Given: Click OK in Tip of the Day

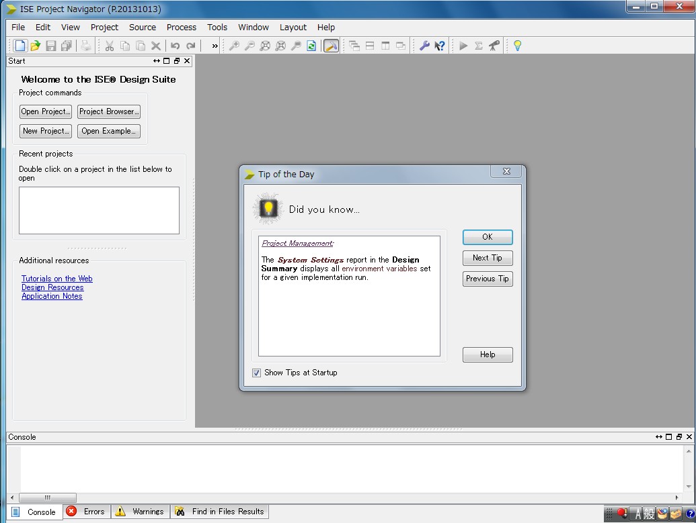Looking at the screenshot, I should click(x=488, y=237).
